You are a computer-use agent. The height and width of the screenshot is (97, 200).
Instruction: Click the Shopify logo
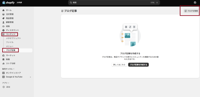(8, 2)
